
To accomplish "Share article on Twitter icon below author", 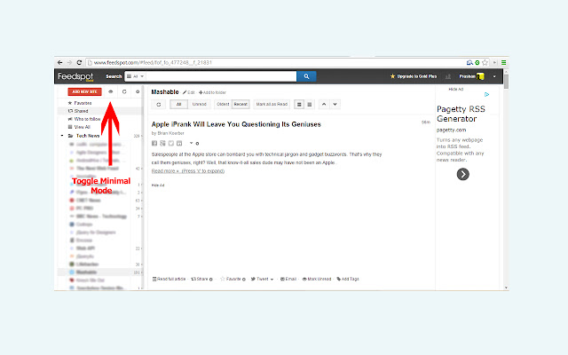I will tap(171, 144).
